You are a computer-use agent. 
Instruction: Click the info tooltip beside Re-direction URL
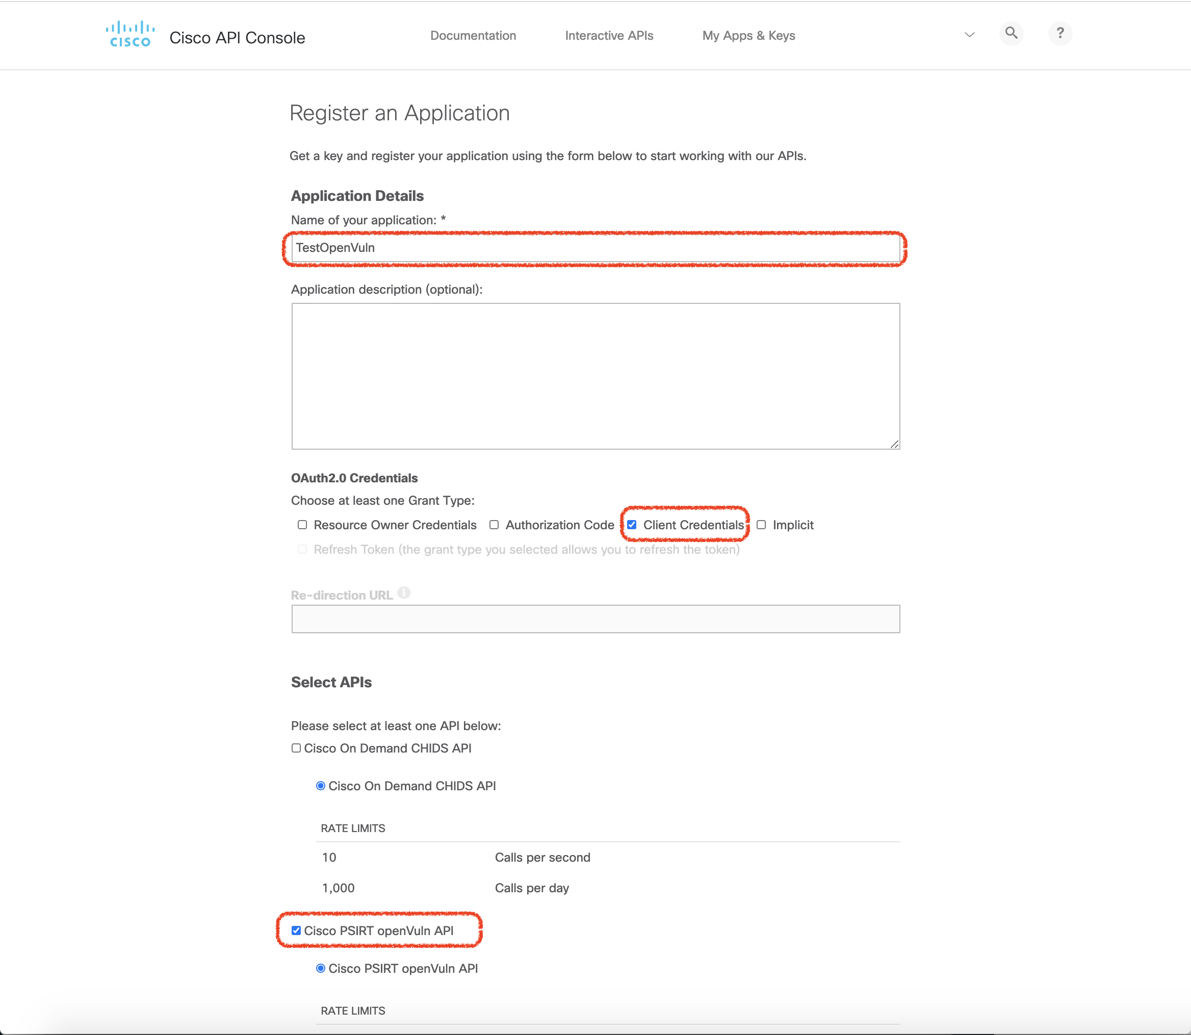pos(404,592)
